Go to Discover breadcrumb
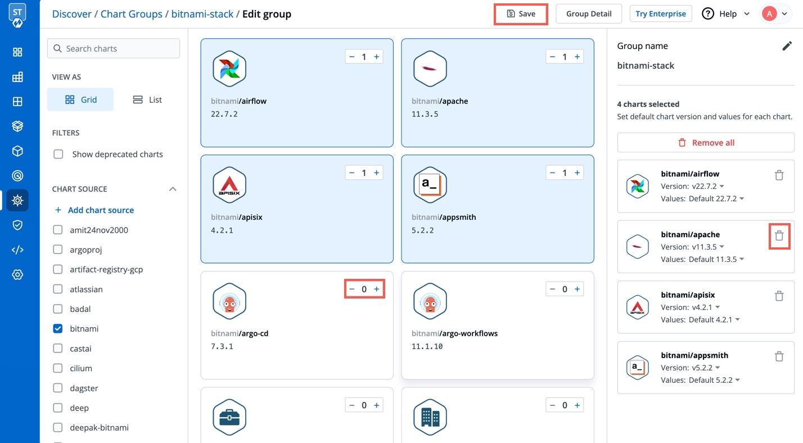 [x=72, y=14]
